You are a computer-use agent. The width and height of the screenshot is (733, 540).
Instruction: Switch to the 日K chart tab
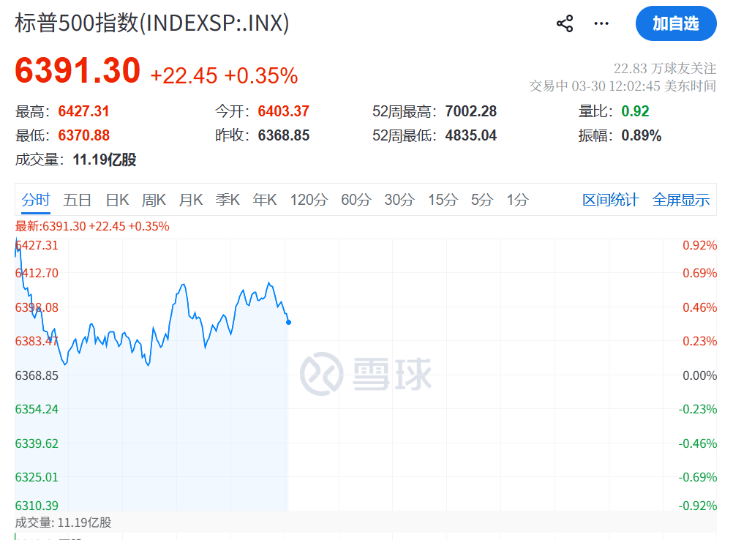tap(117, 200)
